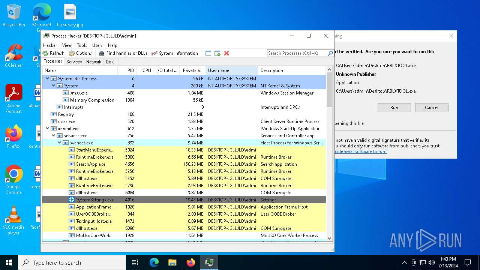This screenshot has width=480, height=270.
Task: Click the magnifier icon in Search Processes box
Action: click(330, 53)
